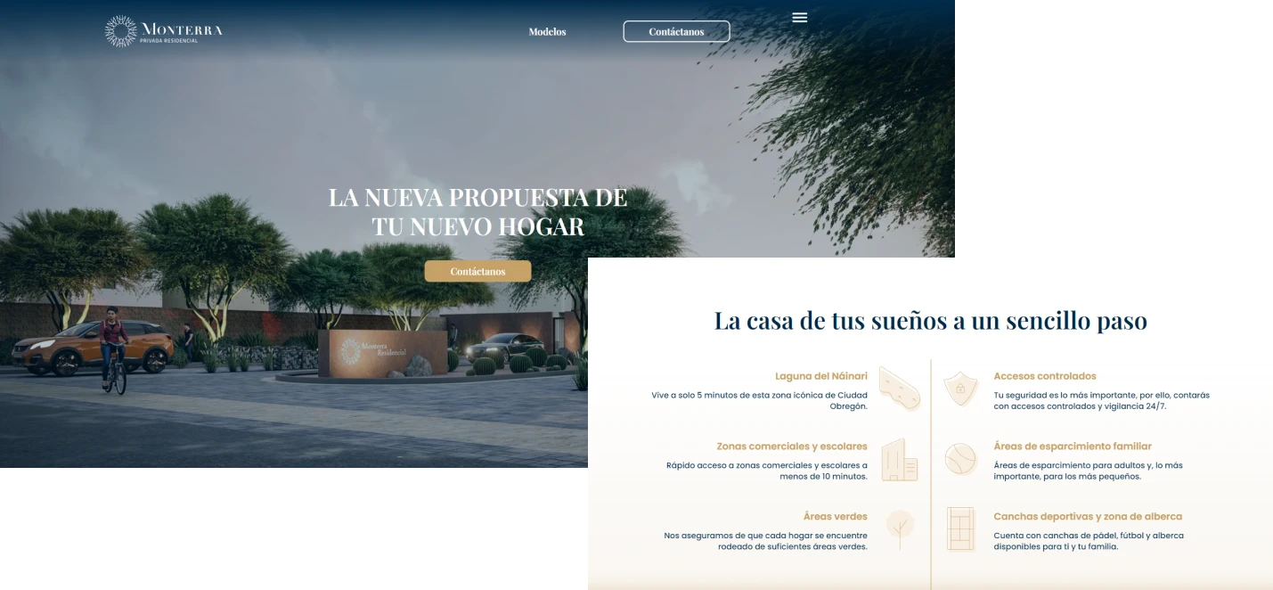Open the Modelos navigation item
This screenshot has height=590, width=1273.
pos(547,32)
